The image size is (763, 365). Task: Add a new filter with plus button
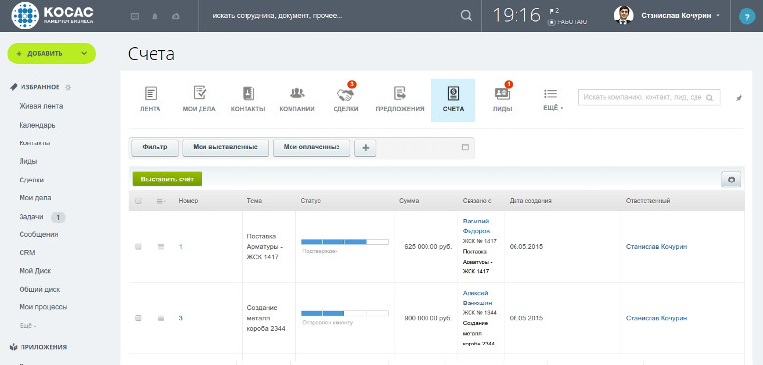pos(365,148)
